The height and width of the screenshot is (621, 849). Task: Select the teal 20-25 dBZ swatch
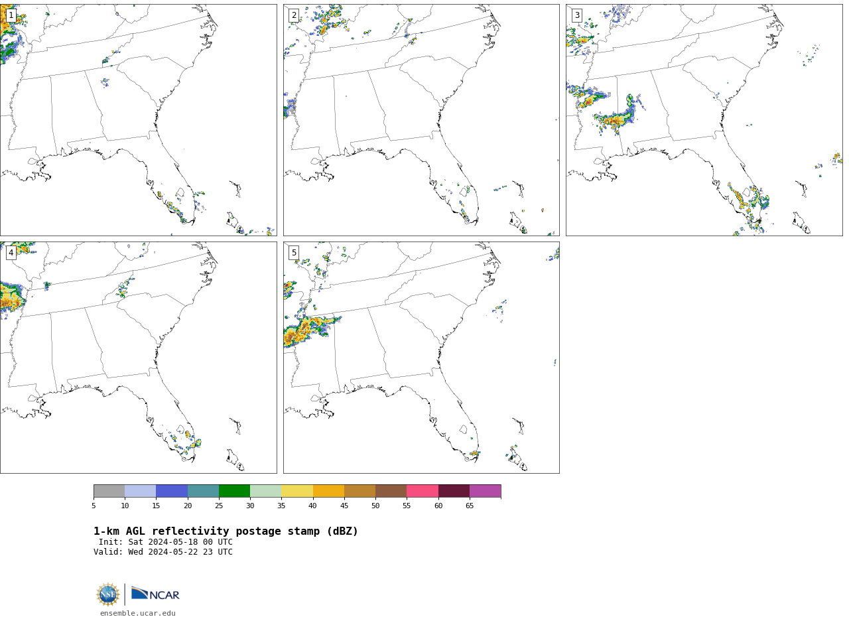tap(203, 491)
